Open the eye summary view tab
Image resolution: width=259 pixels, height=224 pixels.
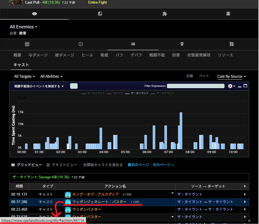[x=34, y=14]
